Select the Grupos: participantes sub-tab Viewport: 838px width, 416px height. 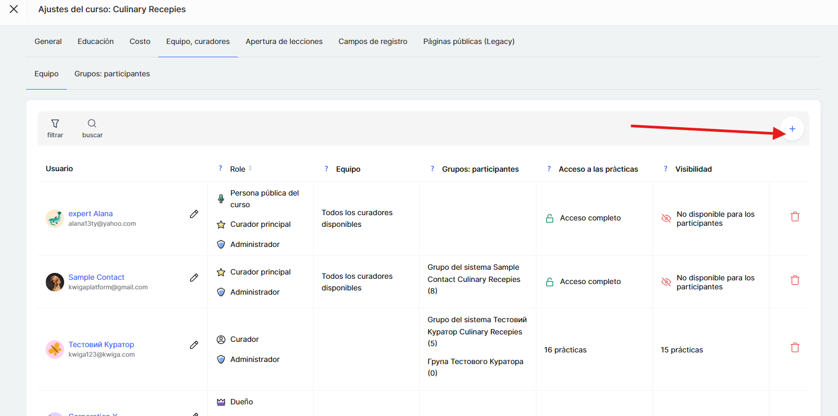(112, 74)
